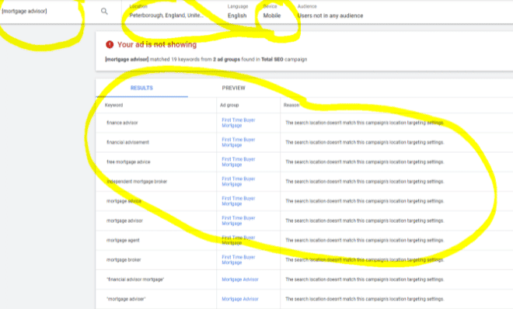Open First Time Buyer Mortgage link for finance advisor
Image resolution: width=513 pixels, height=309 pixels.
(238, 123)
